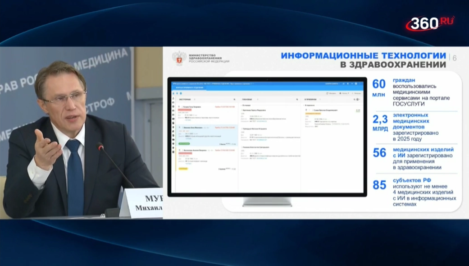Select the Плановые column header
Image resolution: width=469 pixels, height=266 pixels.
click(x=247, y=99)
